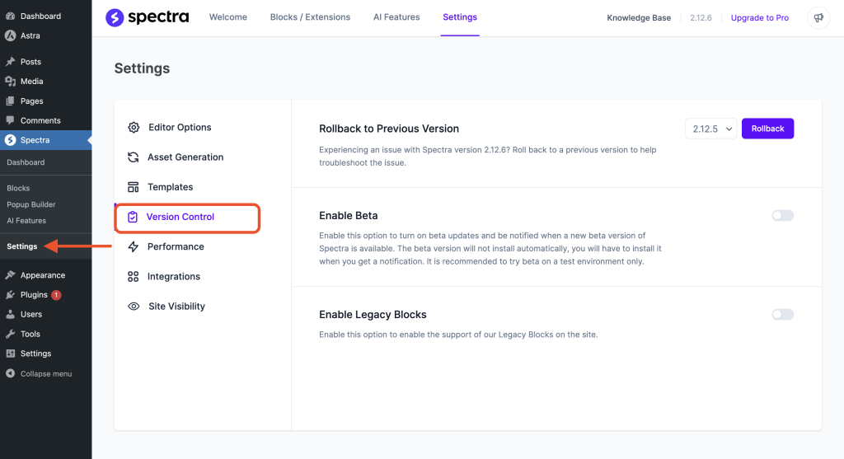Go to Media in WordPress sidebar

pos(32,82)
